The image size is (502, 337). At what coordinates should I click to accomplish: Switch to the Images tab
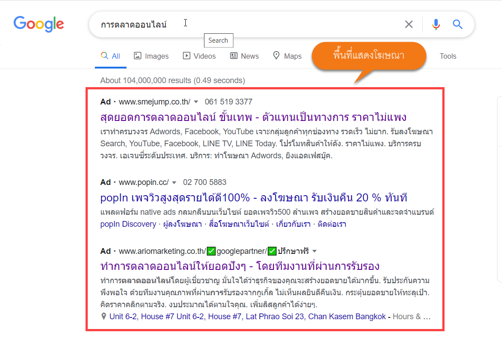(151, 56)
